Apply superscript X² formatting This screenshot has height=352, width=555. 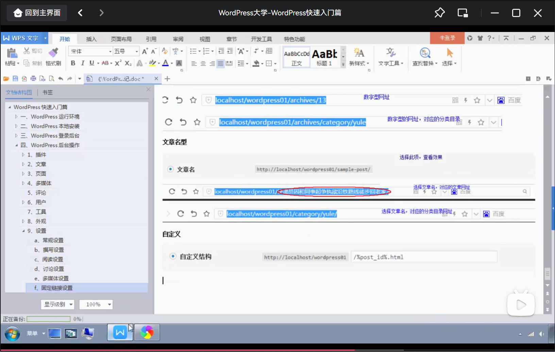pyautogui.click(x=118, y=63)
